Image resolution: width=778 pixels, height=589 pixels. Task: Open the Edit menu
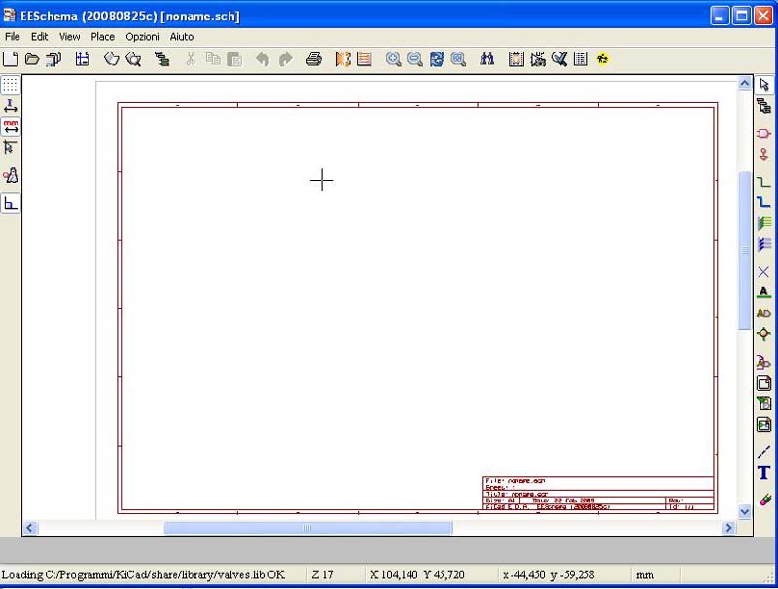tap(39, 37)
